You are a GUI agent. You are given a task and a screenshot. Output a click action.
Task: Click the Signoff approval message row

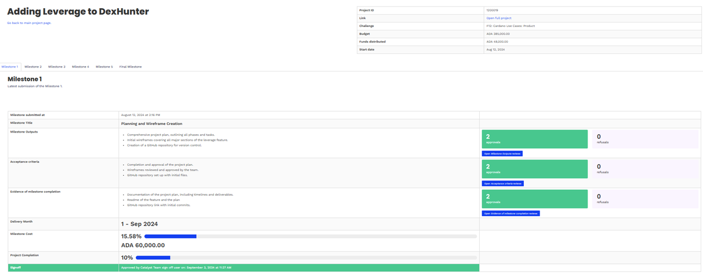pyautogui.click(x=244, y=268)
